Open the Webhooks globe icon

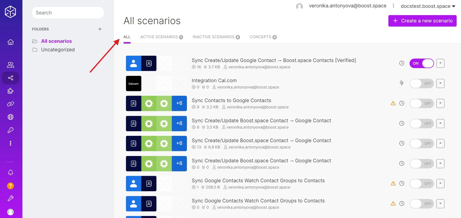11,117
